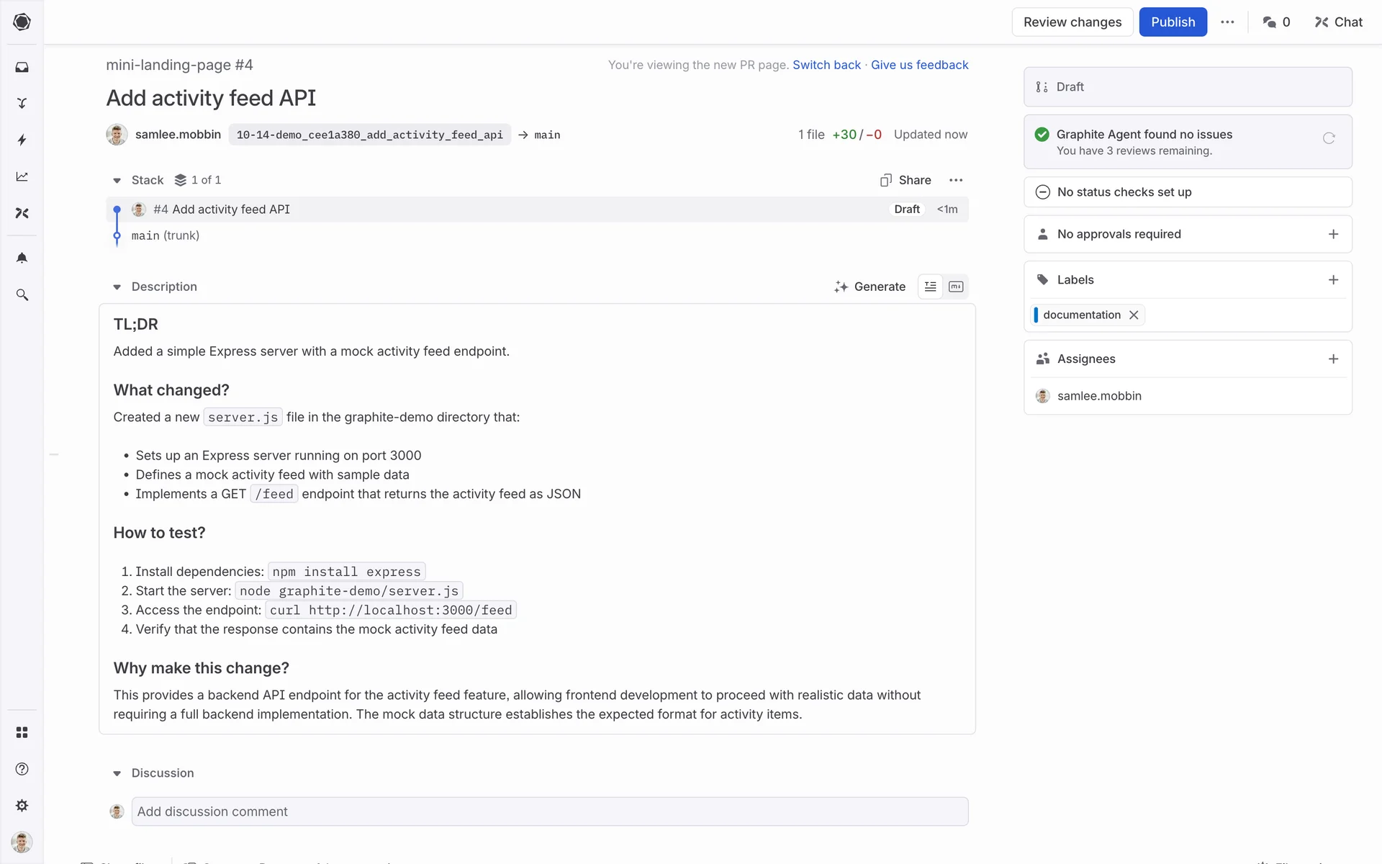Open the insights chart icon
1382x864 pixels.
tap(22, 176)
